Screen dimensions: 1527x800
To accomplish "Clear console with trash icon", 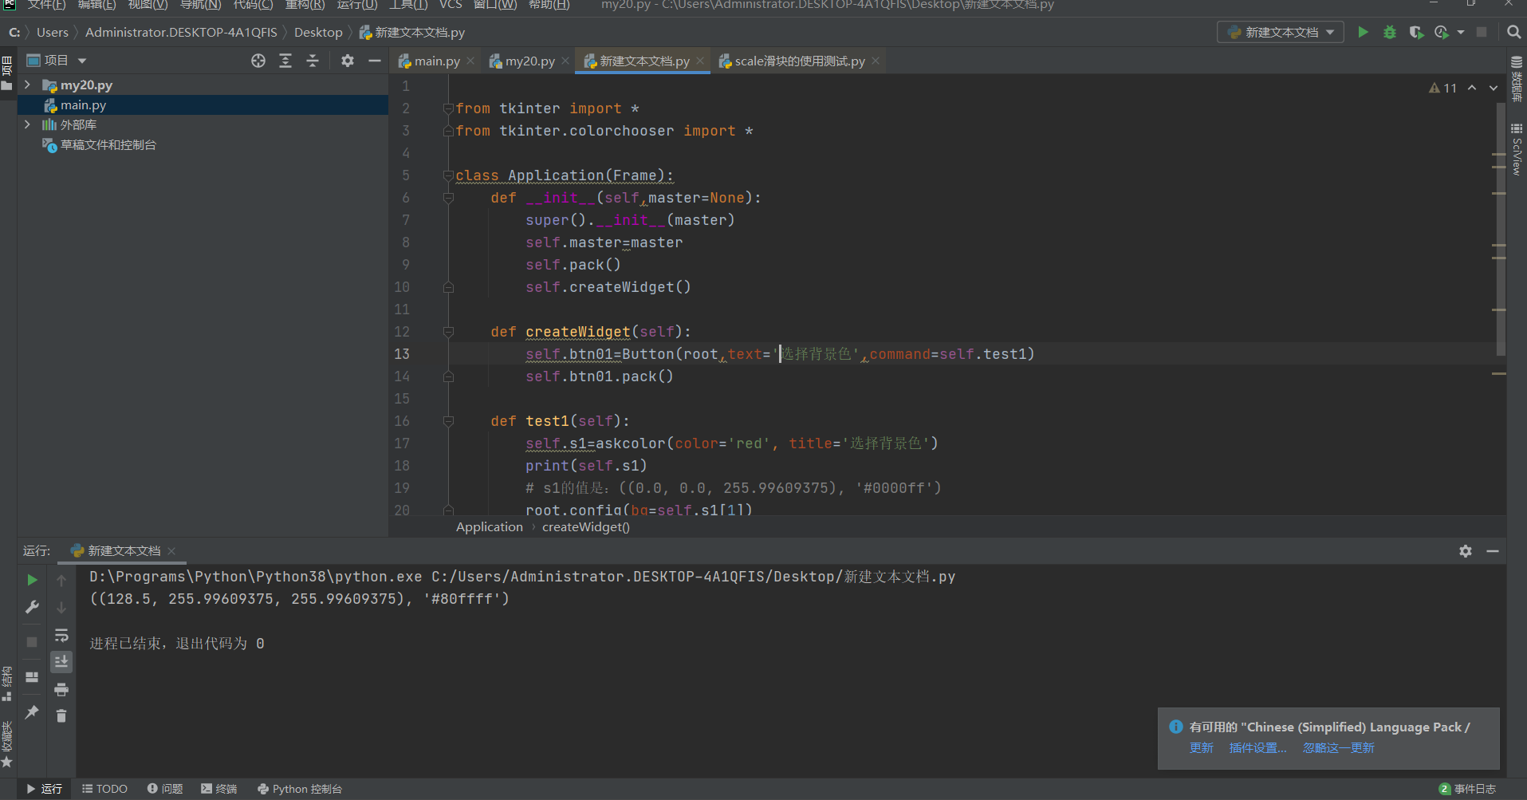I will pos(61,715).
